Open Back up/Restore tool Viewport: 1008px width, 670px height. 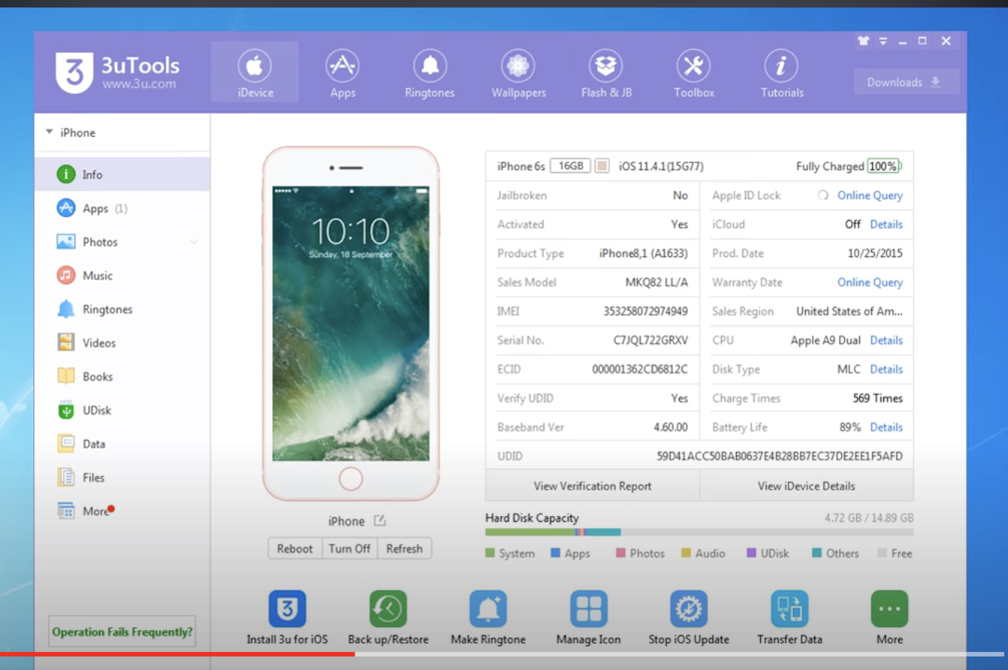tap(388, 617)
